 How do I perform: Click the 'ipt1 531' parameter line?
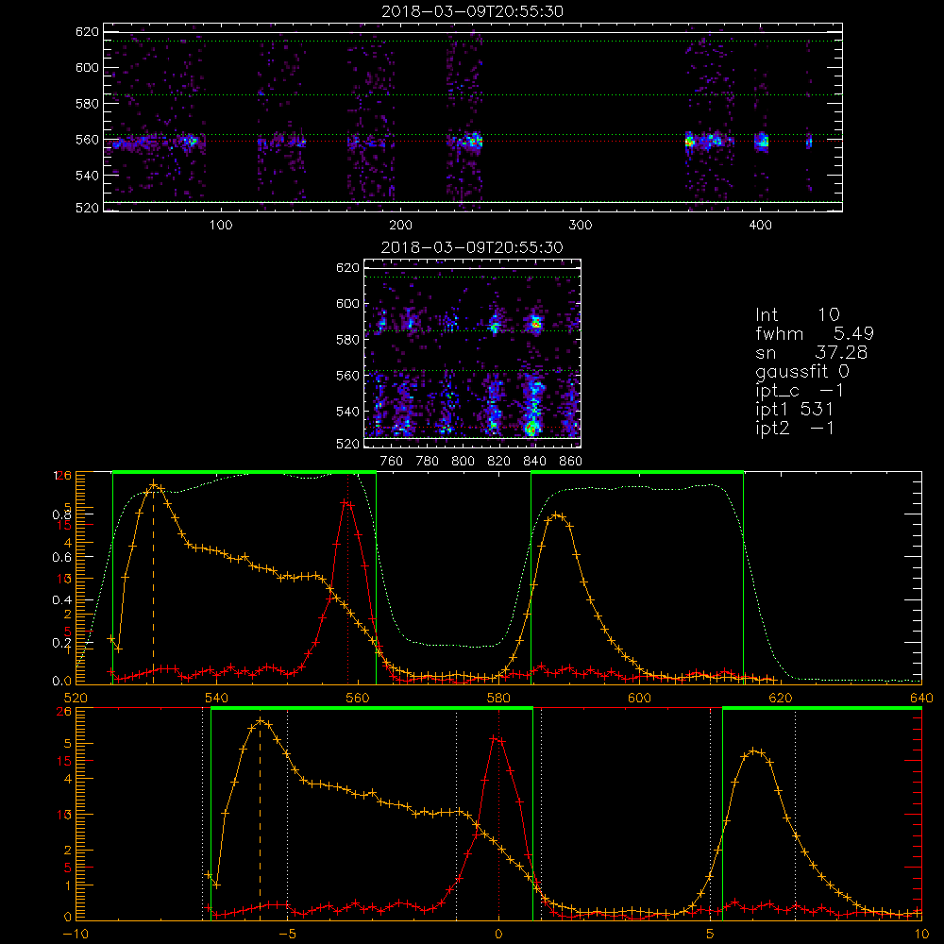click(x=795, y=410)
